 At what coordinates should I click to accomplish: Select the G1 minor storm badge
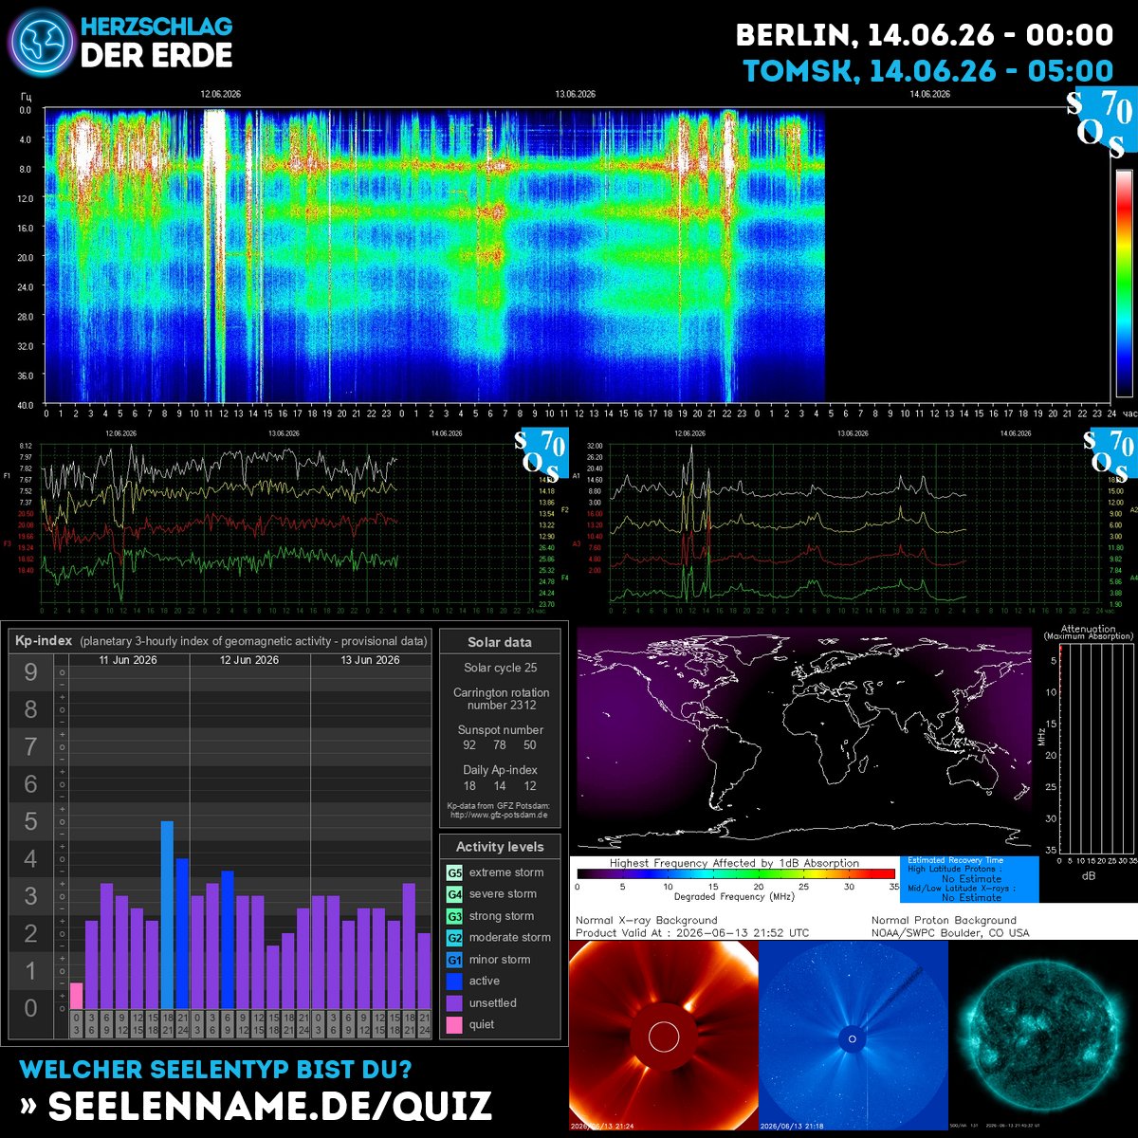coord(454,960)
